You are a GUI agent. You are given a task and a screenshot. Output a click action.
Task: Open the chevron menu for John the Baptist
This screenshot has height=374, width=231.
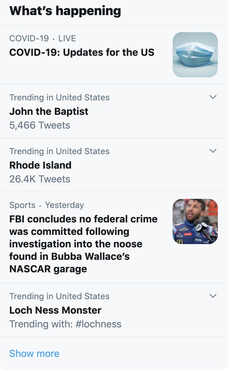pos(213,97)
